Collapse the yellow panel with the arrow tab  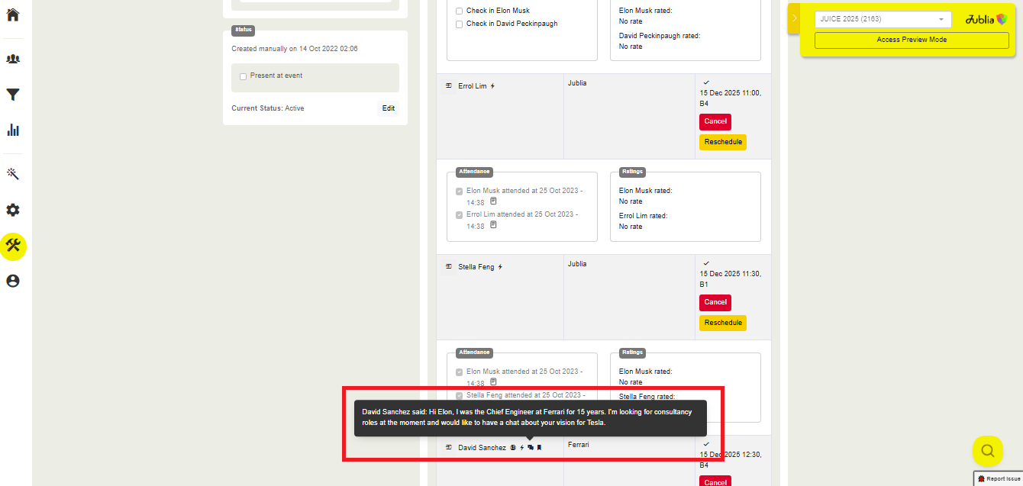(x=794, y=18)
